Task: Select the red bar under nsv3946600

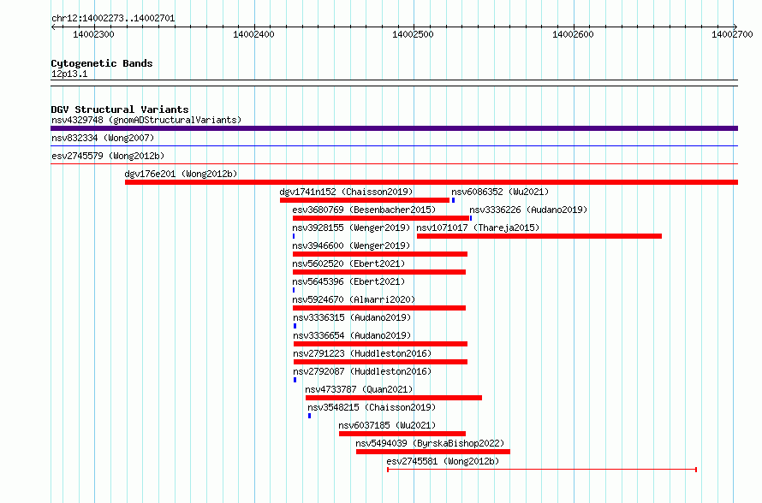Action: click(x=380, y=254)
